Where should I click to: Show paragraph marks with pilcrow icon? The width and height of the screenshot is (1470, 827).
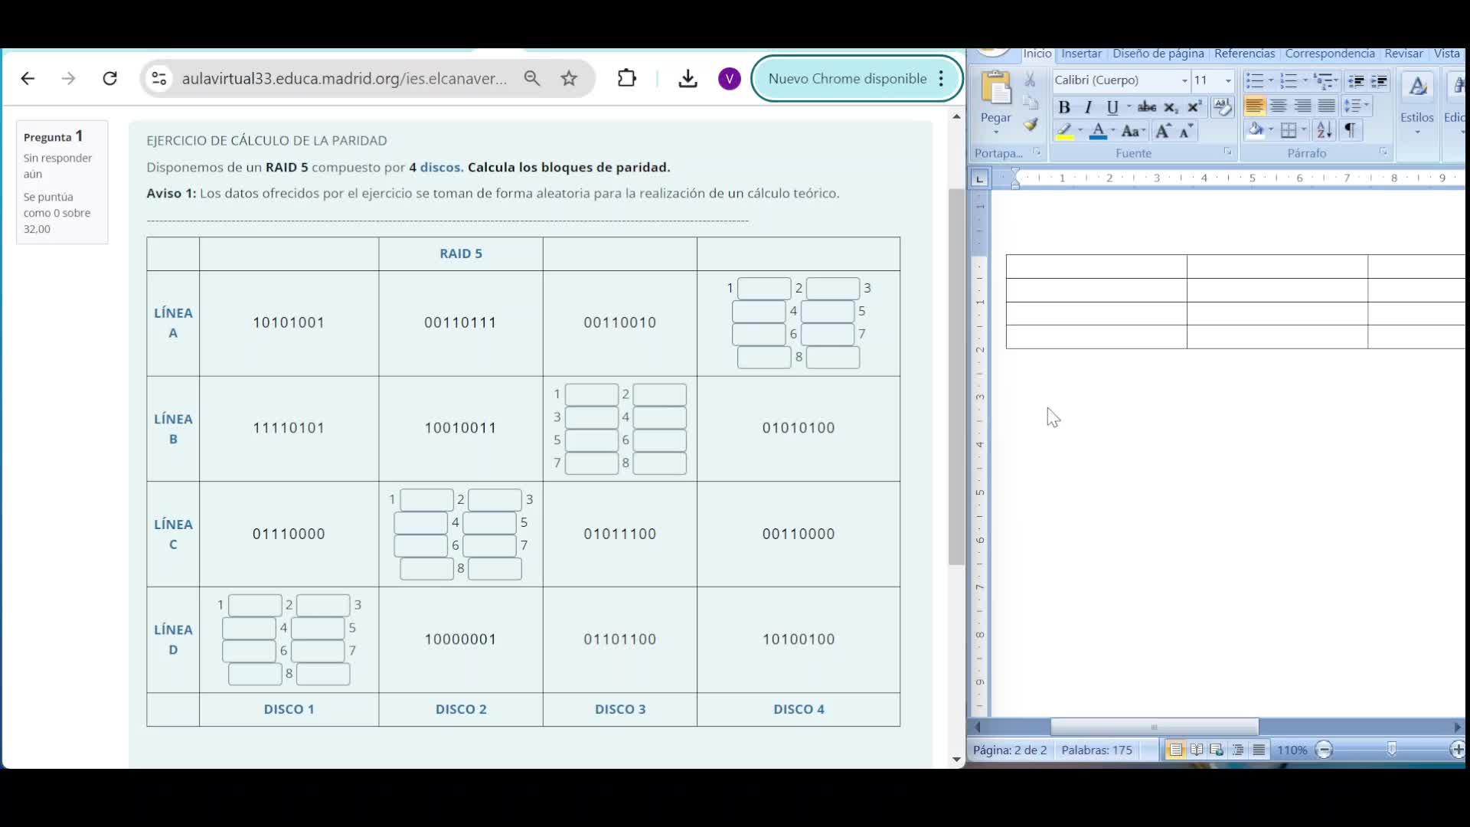coord(1350,130)
